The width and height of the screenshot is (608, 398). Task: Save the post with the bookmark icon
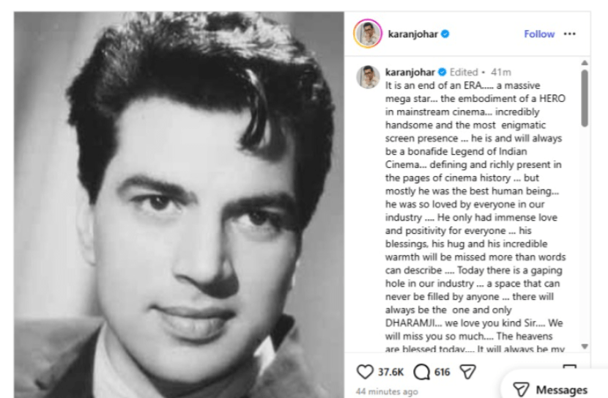tap(569, 366)
